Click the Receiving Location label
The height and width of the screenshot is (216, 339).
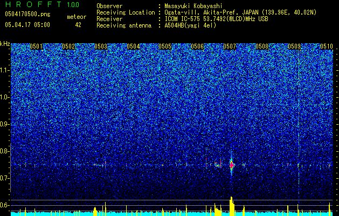(126, 12)
